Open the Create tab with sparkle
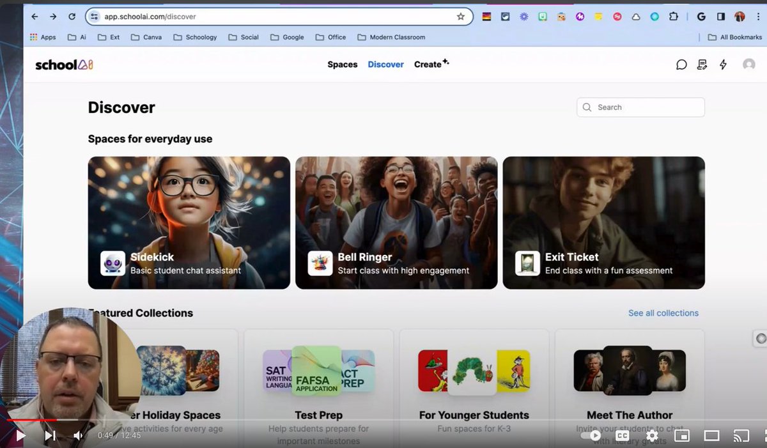 coord(431,64)
